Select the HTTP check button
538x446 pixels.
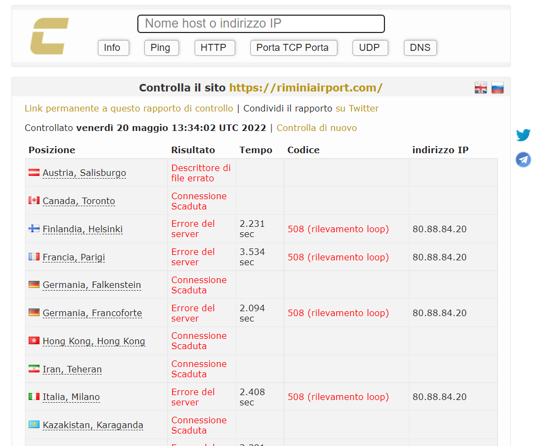[214, 48]
